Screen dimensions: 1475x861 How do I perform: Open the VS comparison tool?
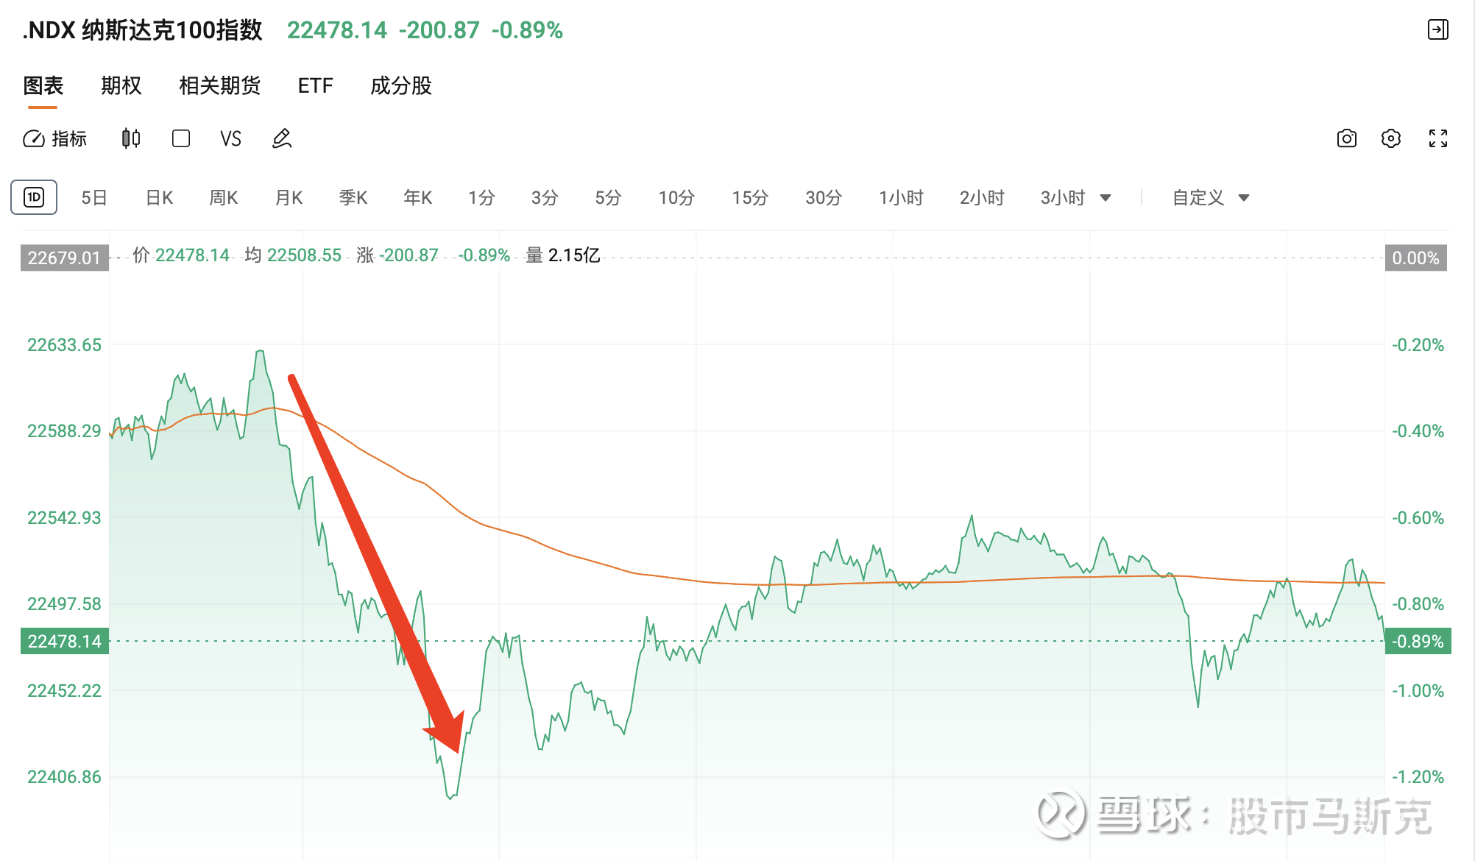230,138
